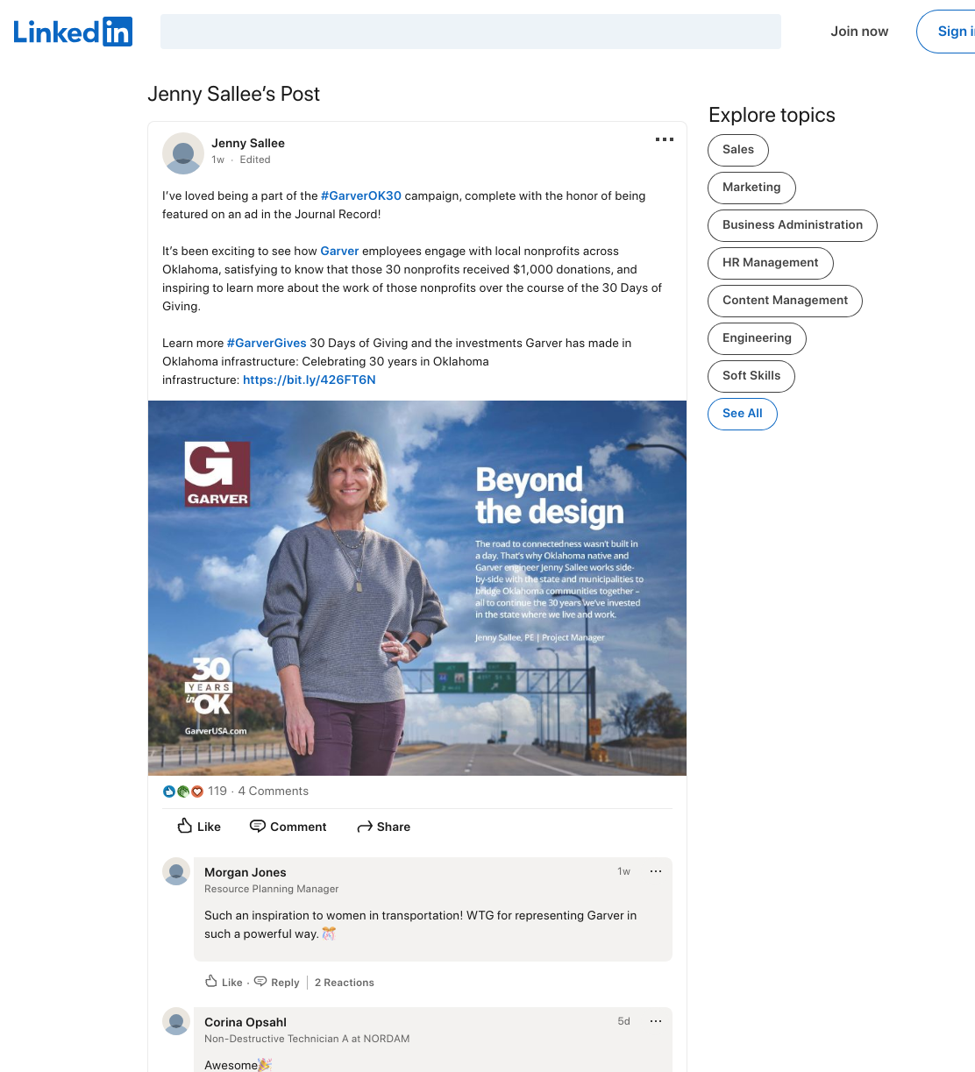Like Jenny Sallee's post
The height and width of the screenshot is (1072, 975).
[199, 827]
